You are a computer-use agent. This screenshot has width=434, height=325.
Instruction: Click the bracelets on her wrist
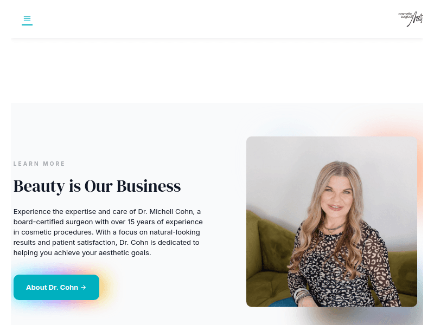[x=301, y=296]
